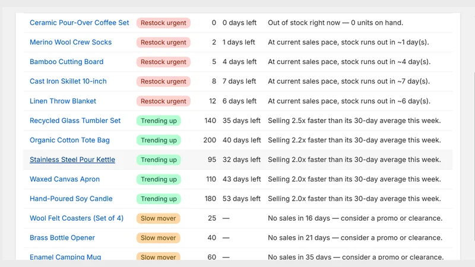This screenshot has height=267, width=475.
Task: Open Stainless Steel Pour Kettle link
Action: (x=72, y=160)
